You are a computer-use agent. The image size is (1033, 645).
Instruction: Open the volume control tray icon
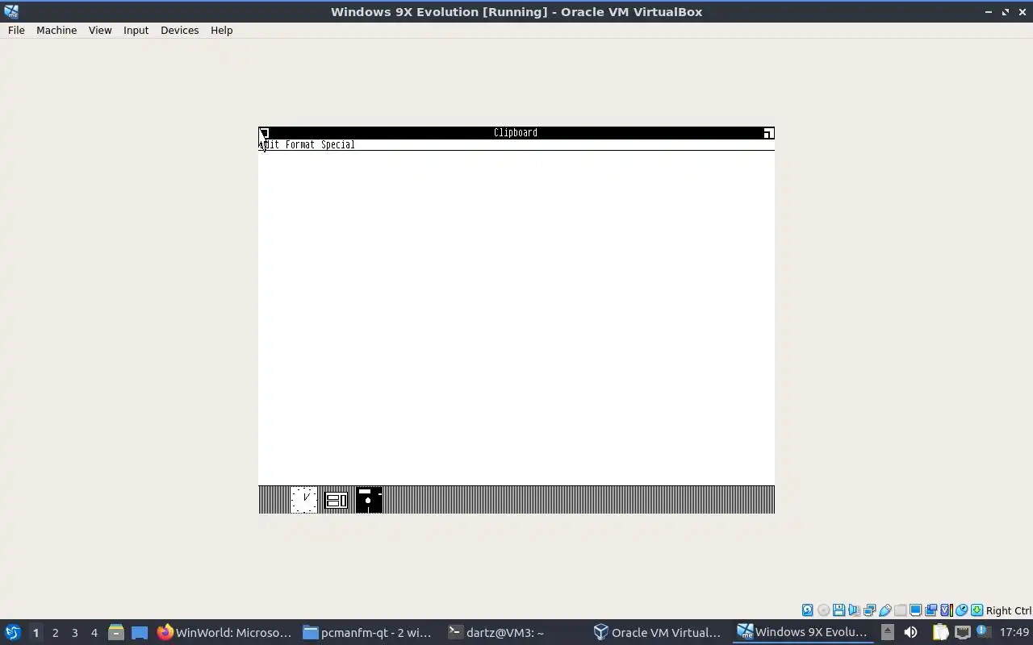coord(910,632)
